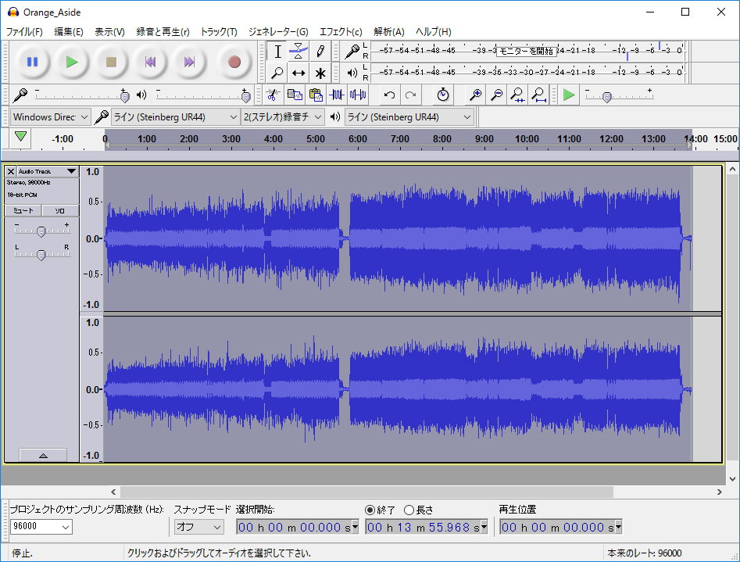Click the Record button
The height and width of the screenshot is (562, 740).
tap(234, 62)
